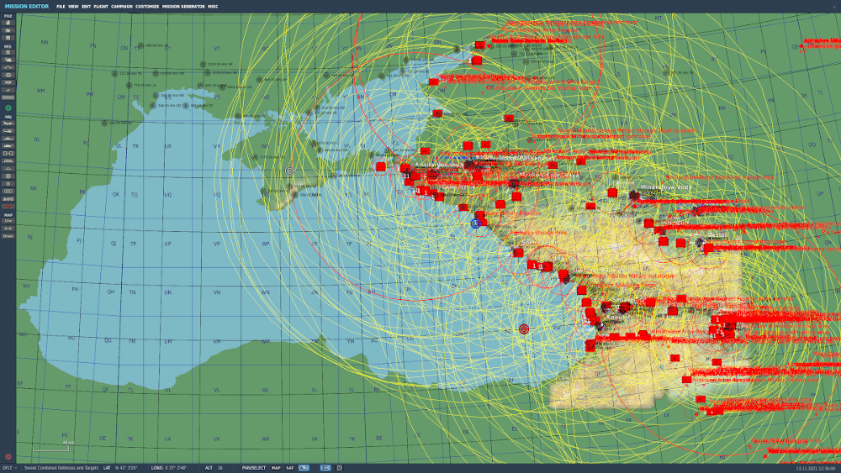Click the red exit icon at bottom left
This screenshot has width=841, height=473.
point(8,457)
